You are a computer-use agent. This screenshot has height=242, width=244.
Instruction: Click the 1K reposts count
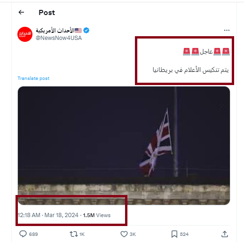pyautogui.click(x=82, y=234)
